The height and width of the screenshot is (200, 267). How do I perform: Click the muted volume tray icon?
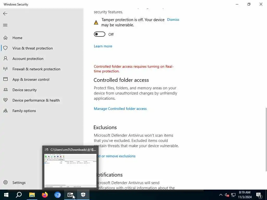[227, 195]
